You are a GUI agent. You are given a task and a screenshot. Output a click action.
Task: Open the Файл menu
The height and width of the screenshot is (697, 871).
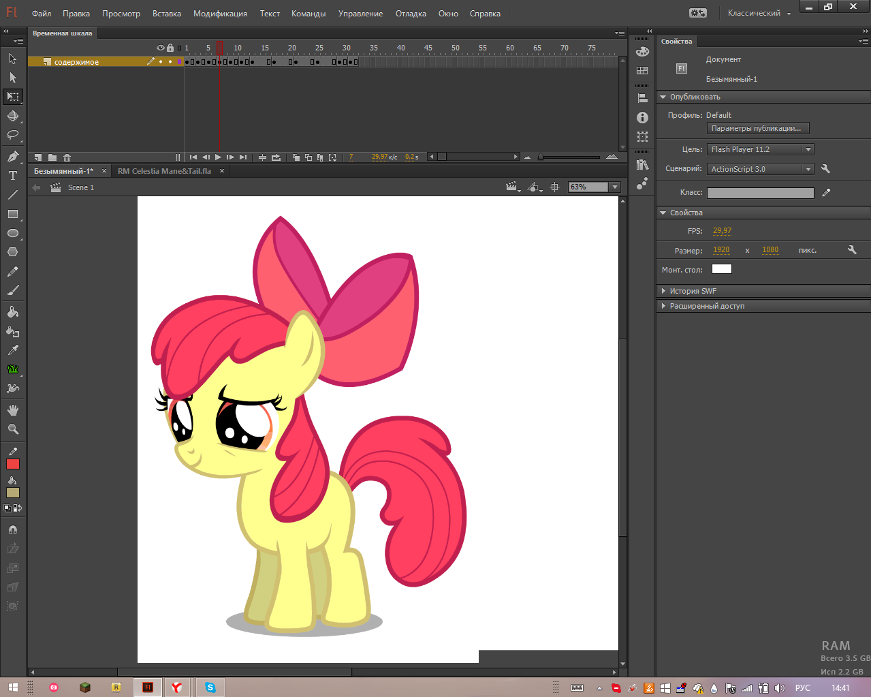point(42,14)
